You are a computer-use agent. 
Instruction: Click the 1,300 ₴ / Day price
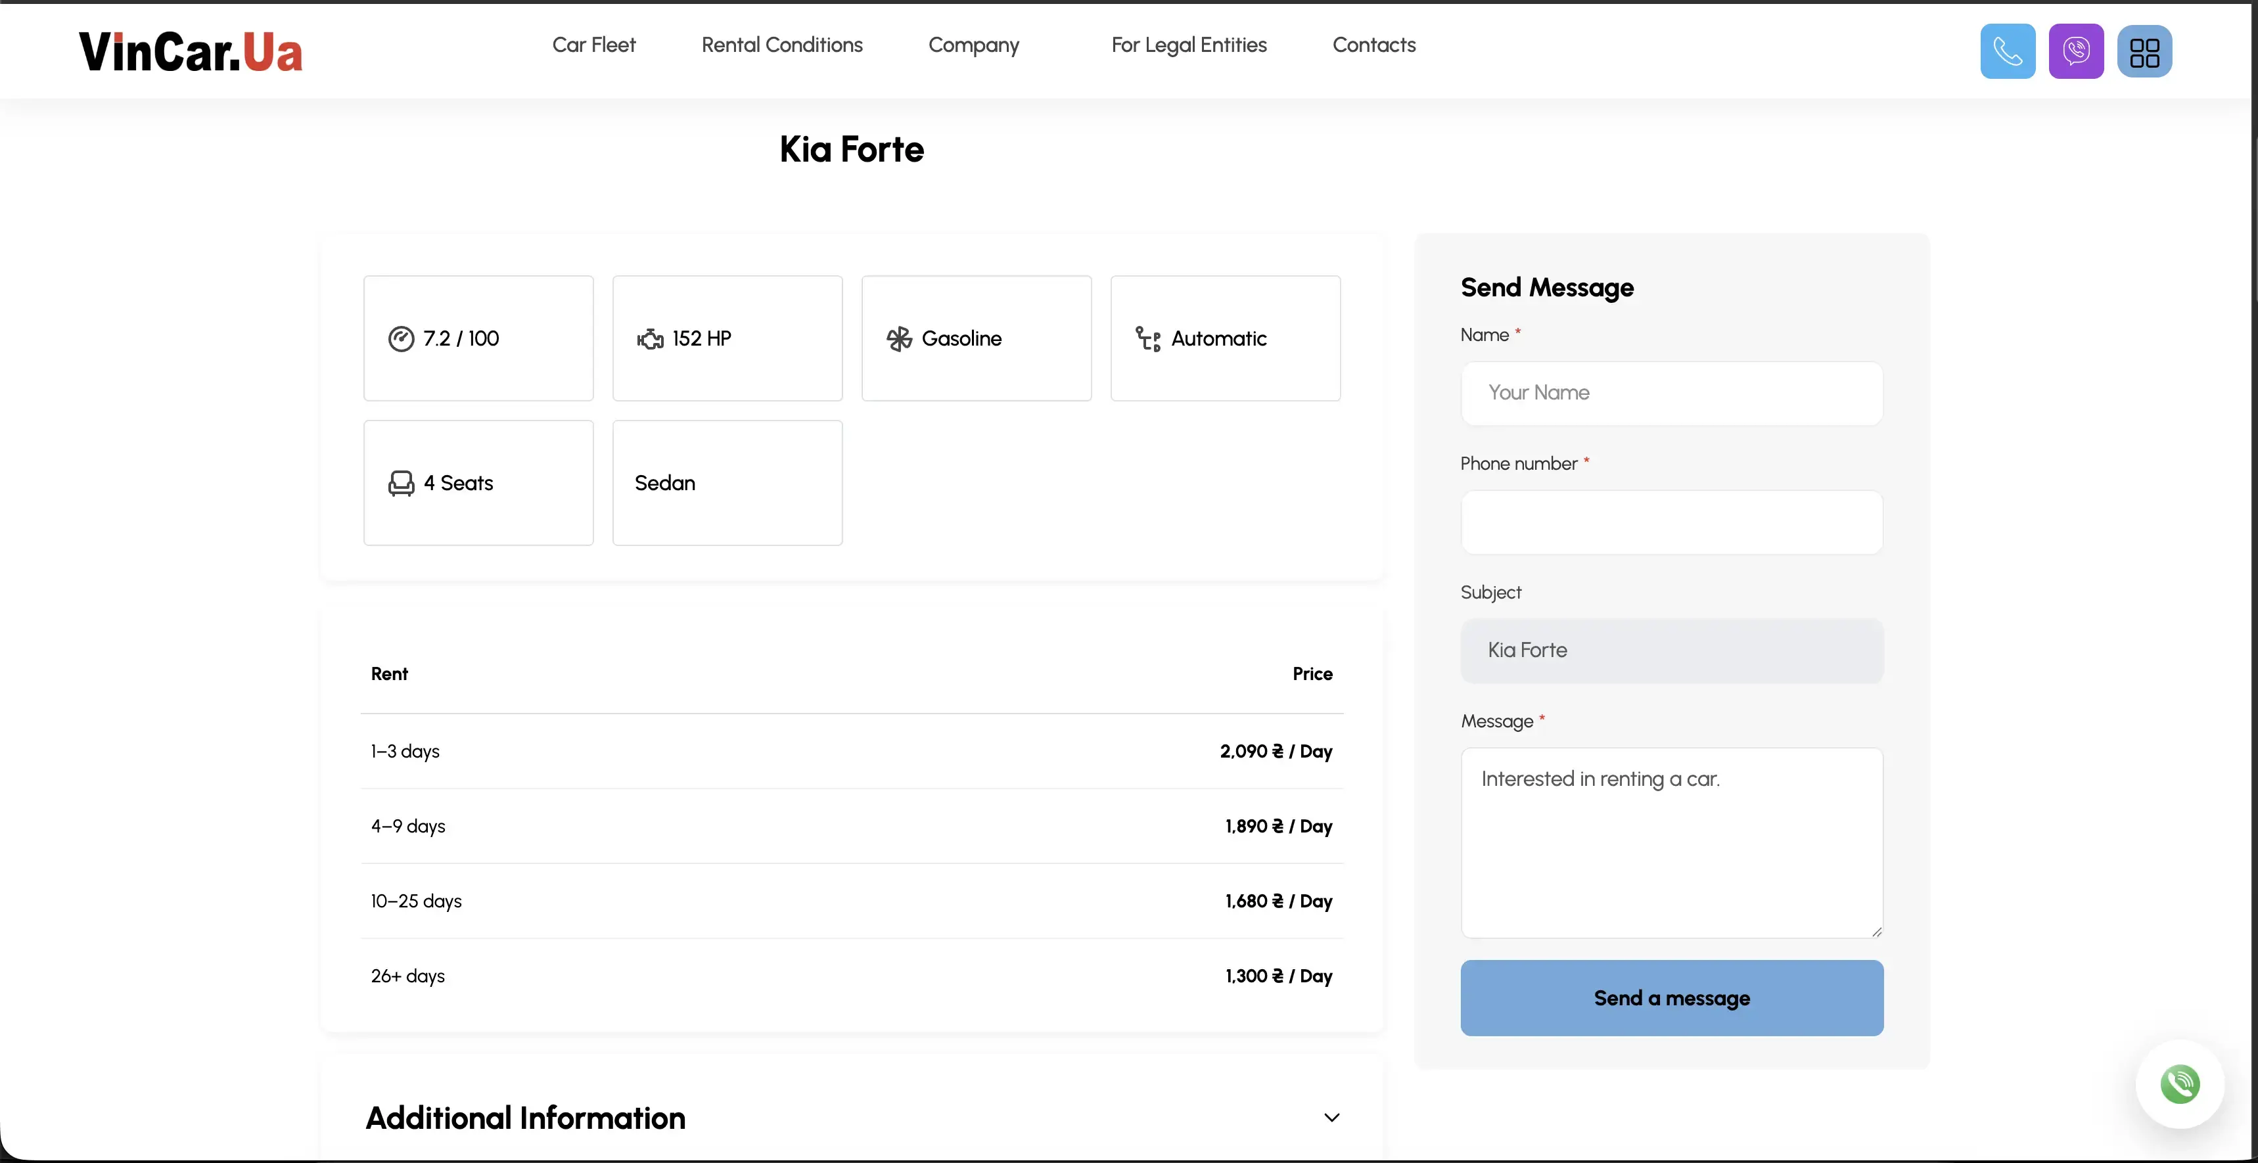[x=1278, y=976]
